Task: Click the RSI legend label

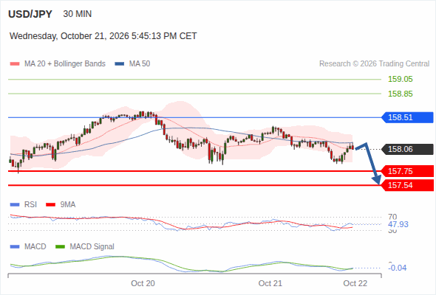Action: coord(30,205)
